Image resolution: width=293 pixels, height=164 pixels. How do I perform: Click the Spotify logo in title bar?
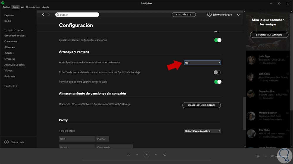[x=3, y=3]
